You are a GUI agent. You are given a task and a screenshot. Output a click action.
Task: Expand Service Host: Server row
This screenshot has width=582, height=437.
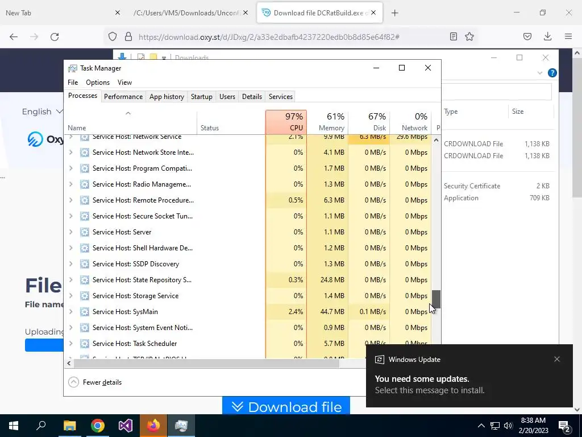click(x=70, y=232)
